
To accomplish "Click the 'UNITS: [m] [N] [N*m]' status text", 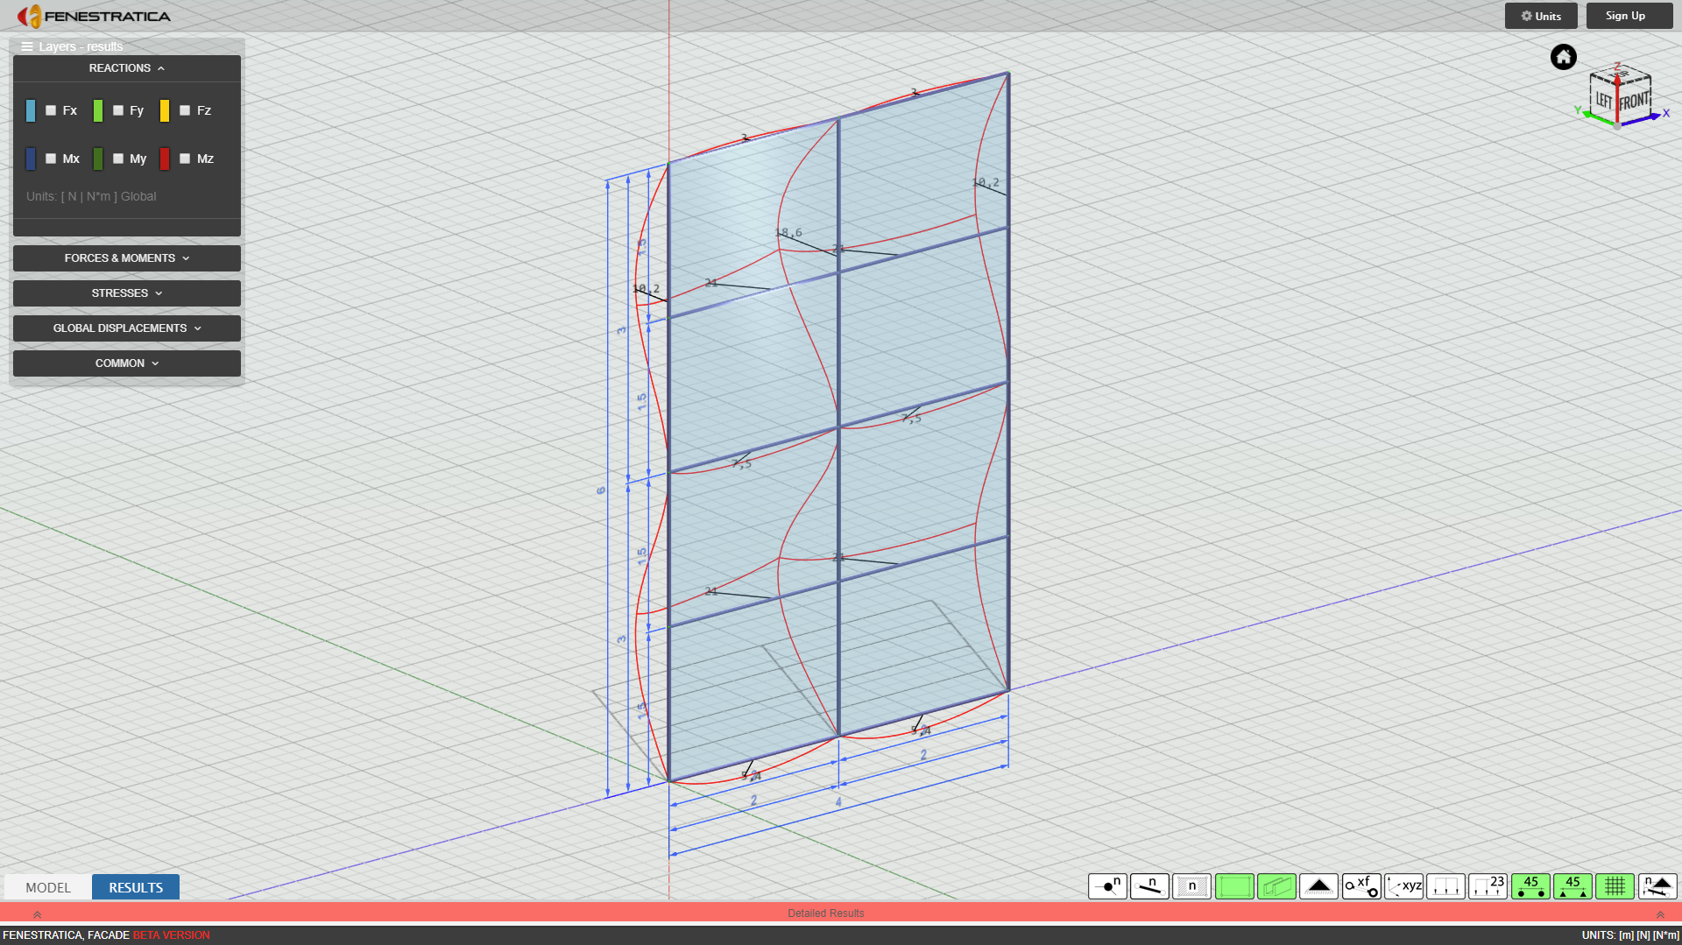I will 1630,935.
